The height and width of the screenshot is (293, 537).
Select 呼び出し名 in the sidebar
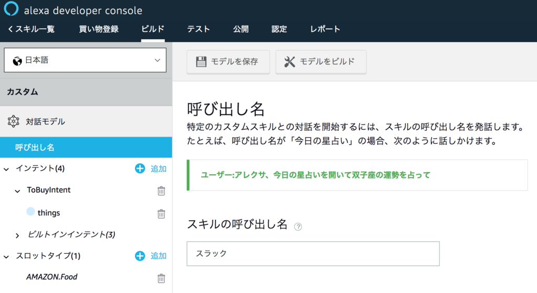pyautogui.click(x=86, y=147)
